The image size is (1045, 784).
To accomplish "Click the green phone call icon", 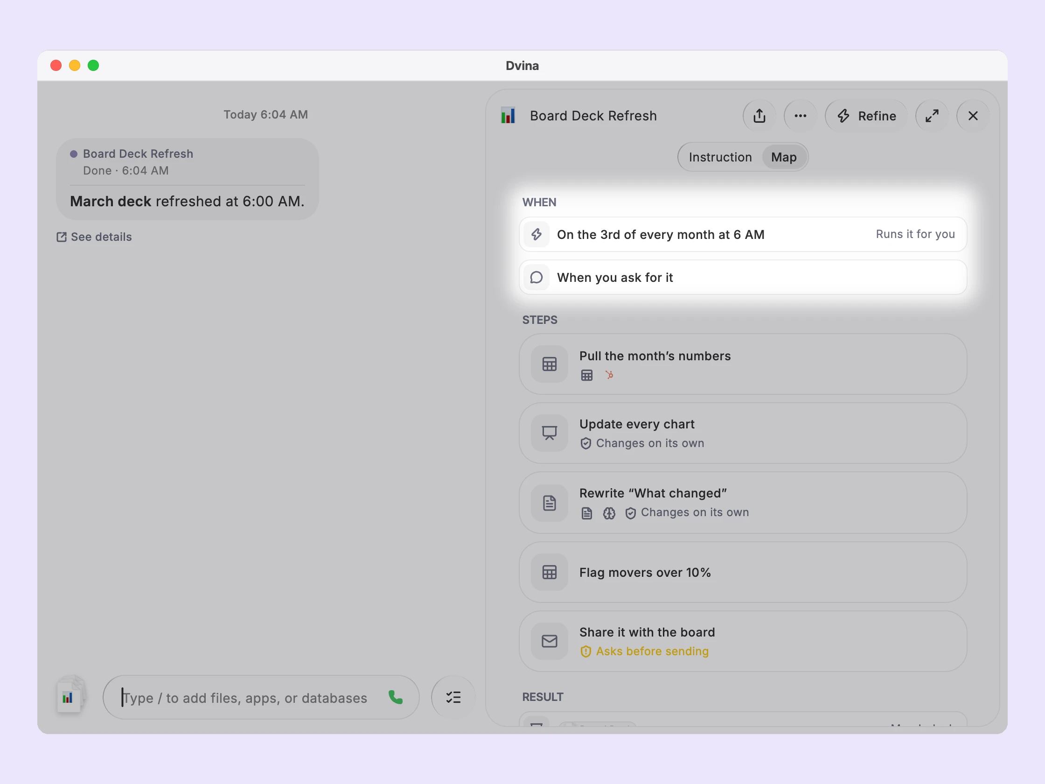I will (x=396, y=697).
